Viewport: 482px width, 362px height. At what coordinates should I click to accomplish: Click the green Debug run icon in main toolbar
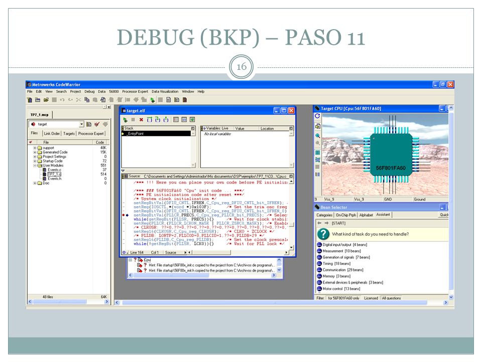click(153, 100)
